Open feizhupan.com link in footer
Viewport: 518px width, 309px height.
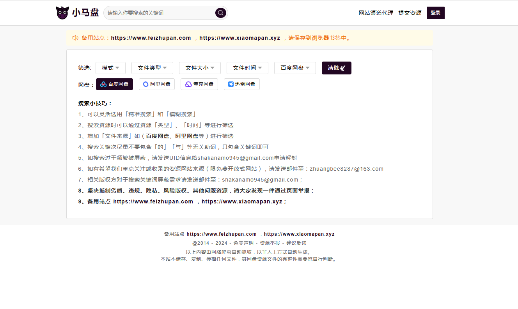coord(222,234)
